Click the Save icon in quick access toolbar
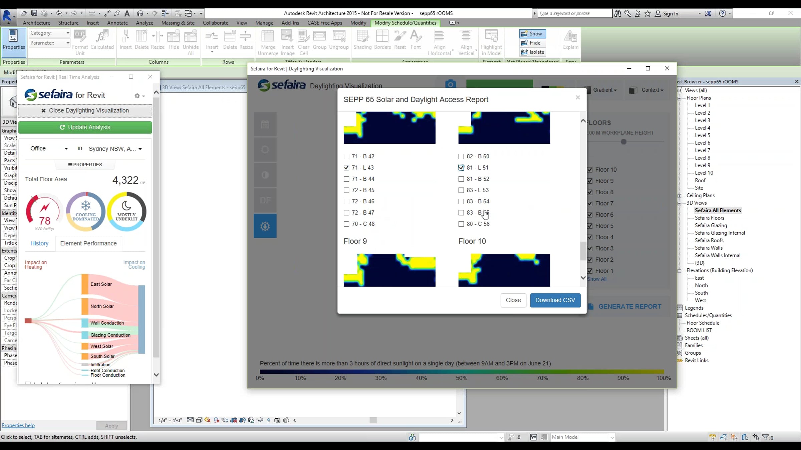The image size is (801, 450). 34,13
